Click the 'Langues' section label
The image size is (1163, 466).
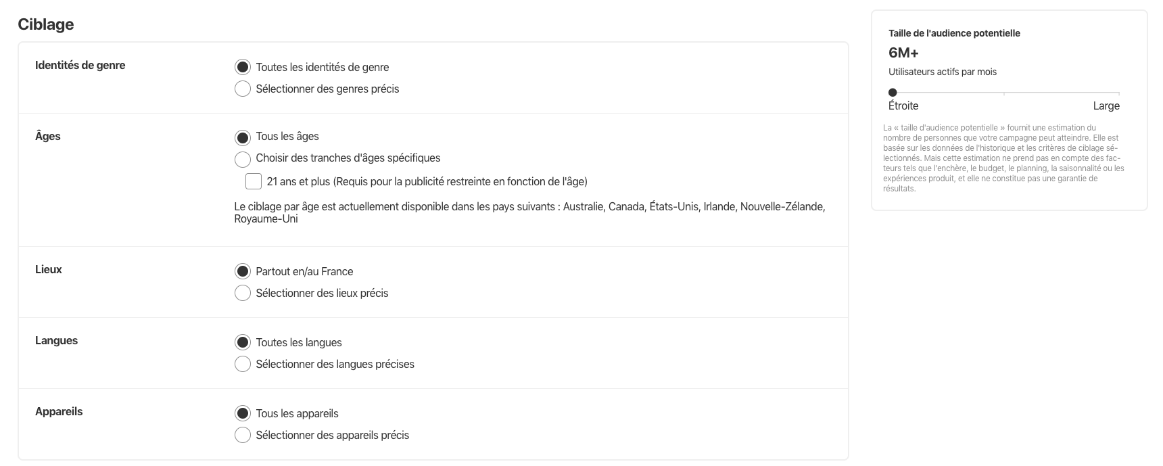[56, 340]
